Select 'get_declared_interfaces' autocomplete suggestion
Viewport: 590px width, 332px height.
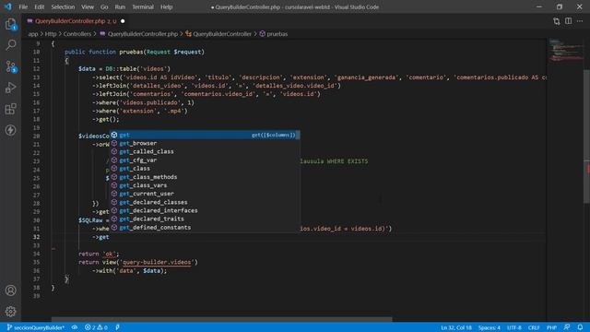click(x=205, y=210)
